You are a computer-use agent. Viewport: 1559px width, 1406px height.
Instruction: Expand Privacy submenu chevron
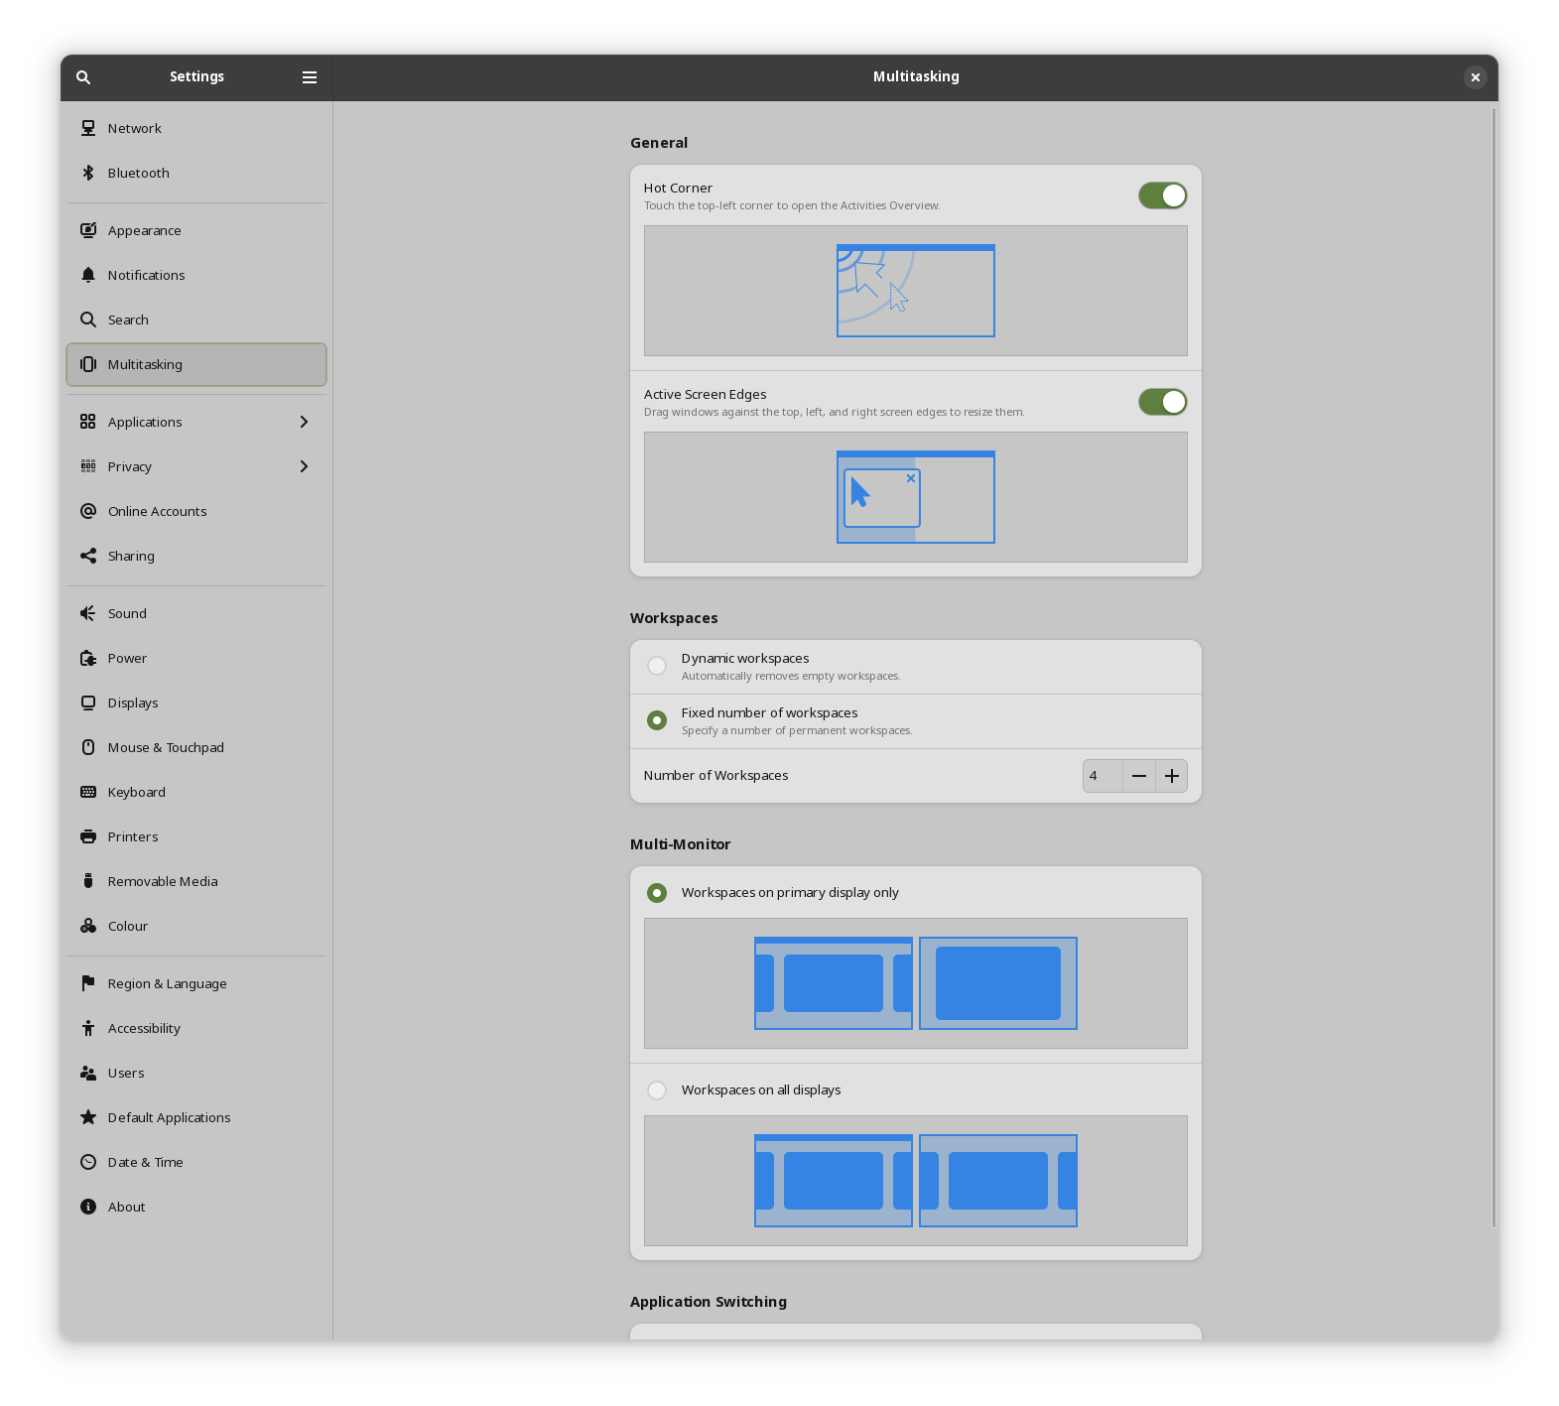tap(304, 466)
